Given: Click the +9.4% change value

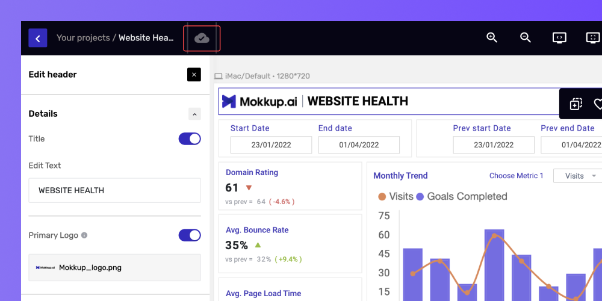Looking at the screenshot, I should pos(288,259).
